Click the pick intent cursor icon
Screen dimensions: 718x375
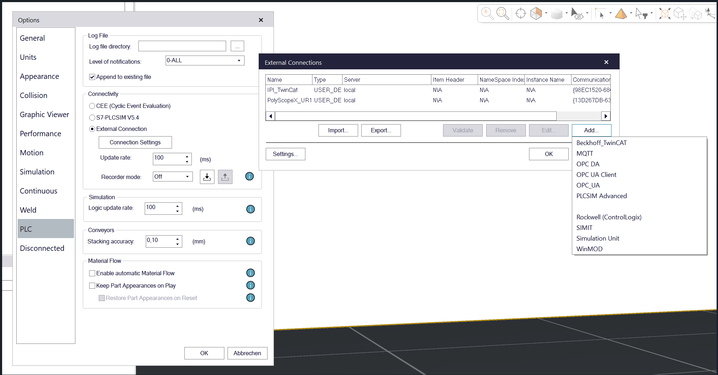(x=600, y=13)
